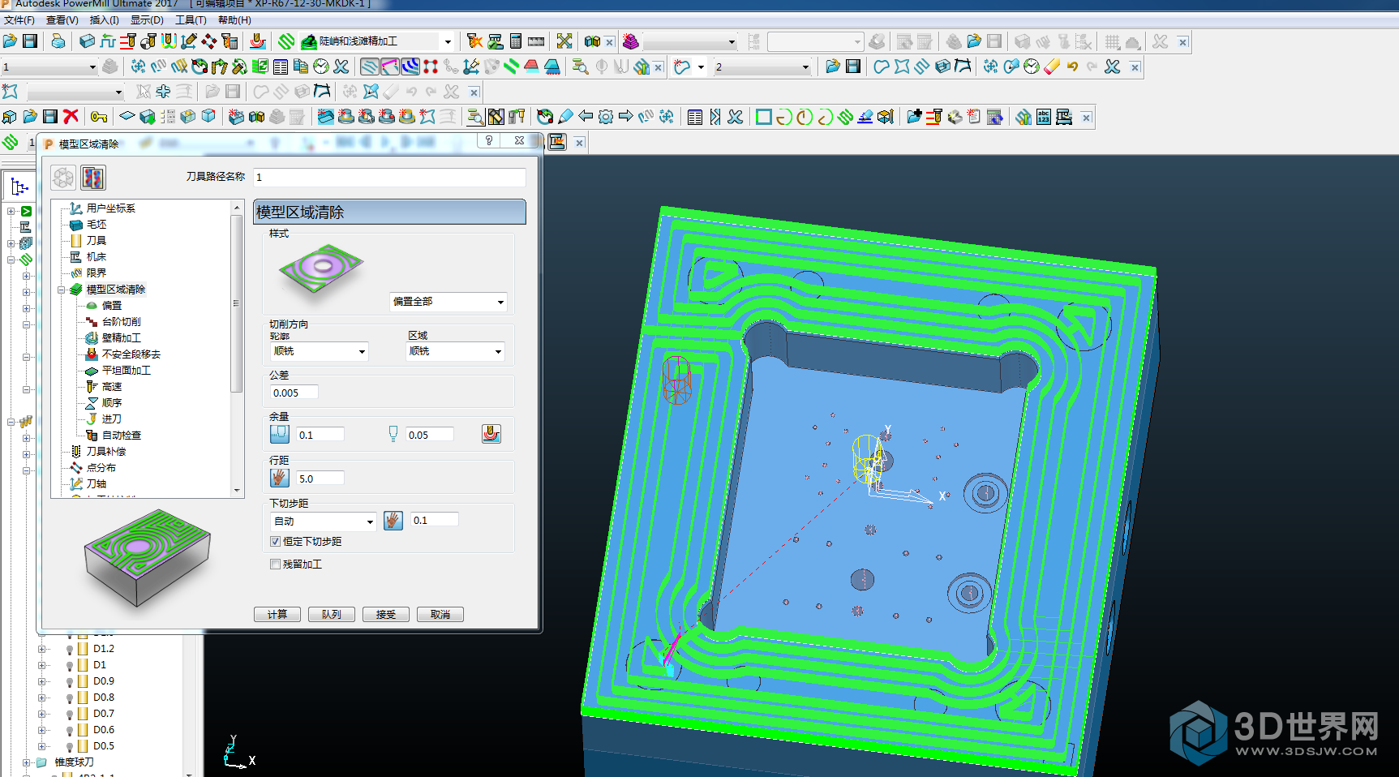Toggle the lightbulb for tool D0.8

click(70, 698)
